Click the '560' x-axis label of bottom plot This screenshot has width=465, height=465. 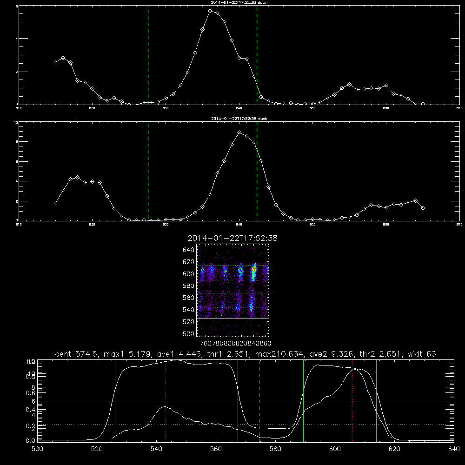pos(216,449)
